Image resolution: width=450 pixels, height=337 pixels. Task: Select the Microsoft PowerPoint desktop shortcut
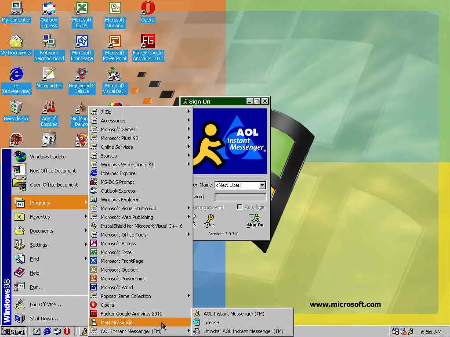tap(115, 48)
